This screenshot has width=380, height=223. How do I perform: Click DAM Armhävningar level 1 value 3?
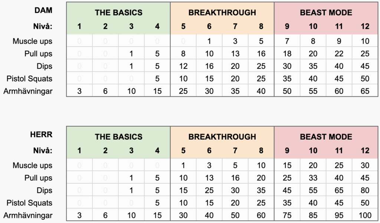point(79,91)
